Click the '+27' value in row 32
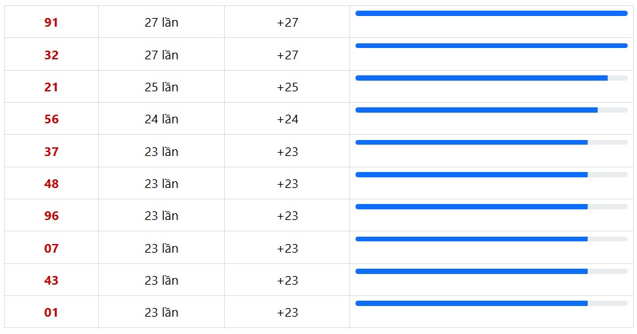Image resolution: width=637 pixels, height=334 pixels. 287,55
